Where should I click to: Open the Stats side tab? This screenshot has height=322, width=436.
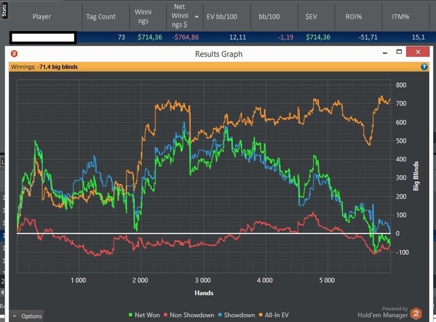coord(4,11)
